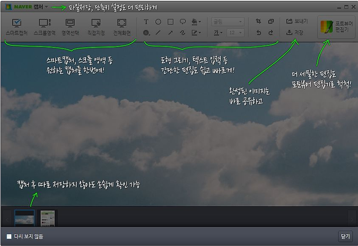The width and height of the screenshot is (358, 246).
Task: Open the fill color bucket dropdown
Action: tap(196, 22)
